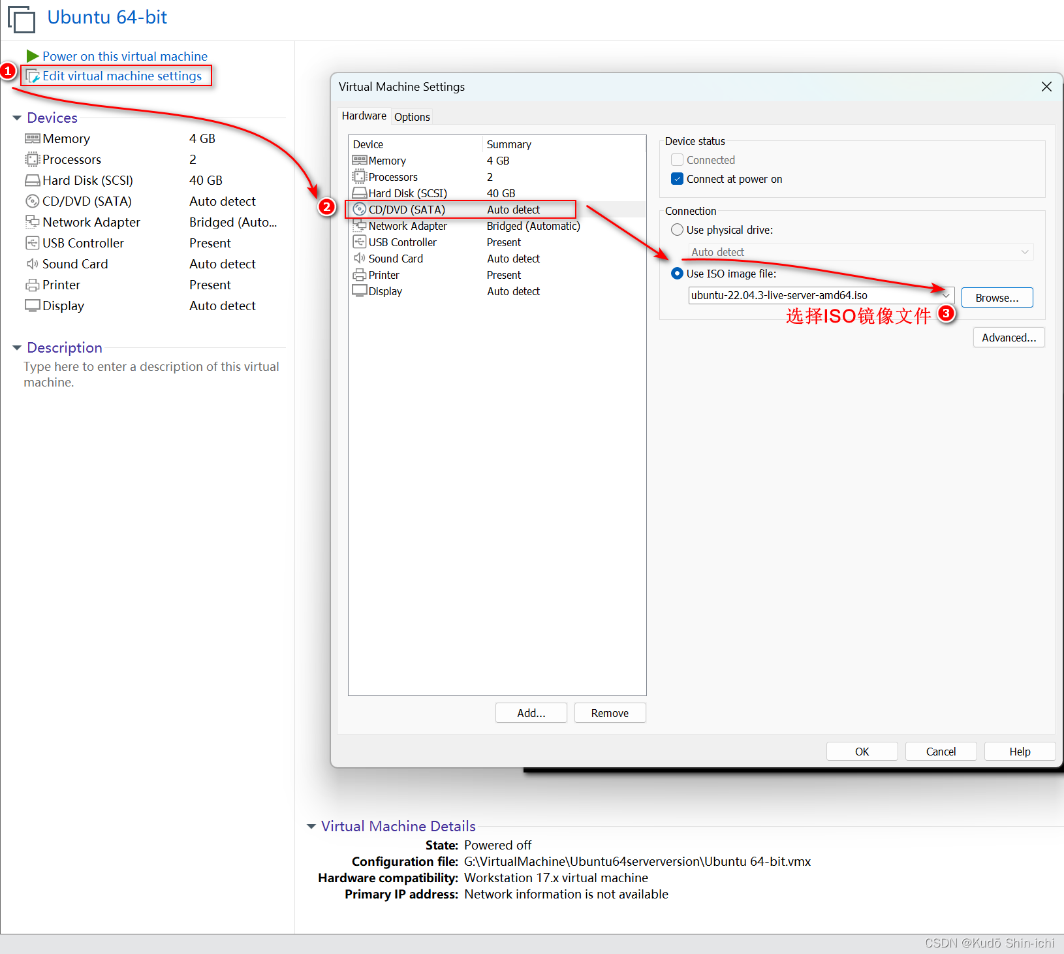Click Network Adapter icon in settings Hardware list
Image resolution: width=1064 pixels, height=954 pixels.
(360, 225)
